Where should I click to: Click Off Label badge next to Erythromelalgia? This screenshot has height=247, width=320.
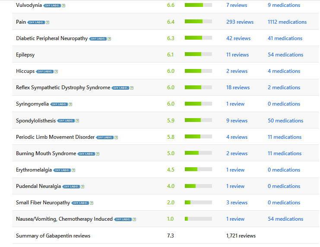coord(62,170)
